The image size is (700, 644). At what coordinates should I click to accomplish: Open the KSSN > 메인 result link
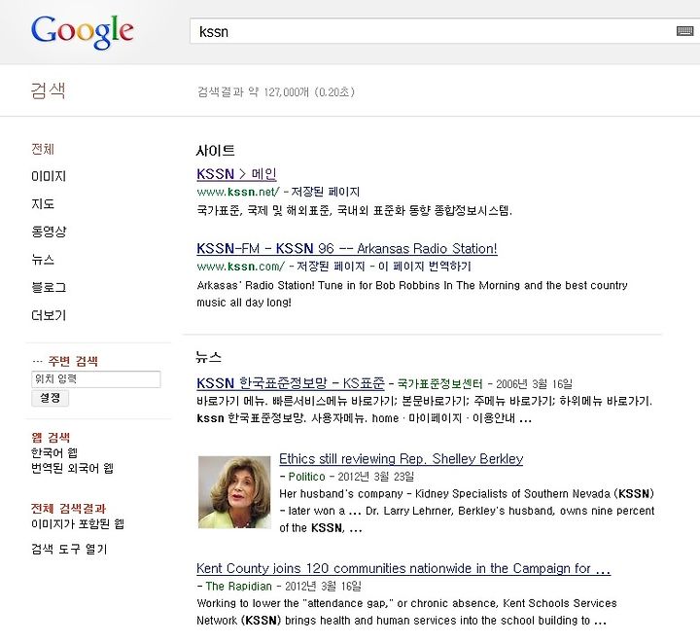coord(236,174)
